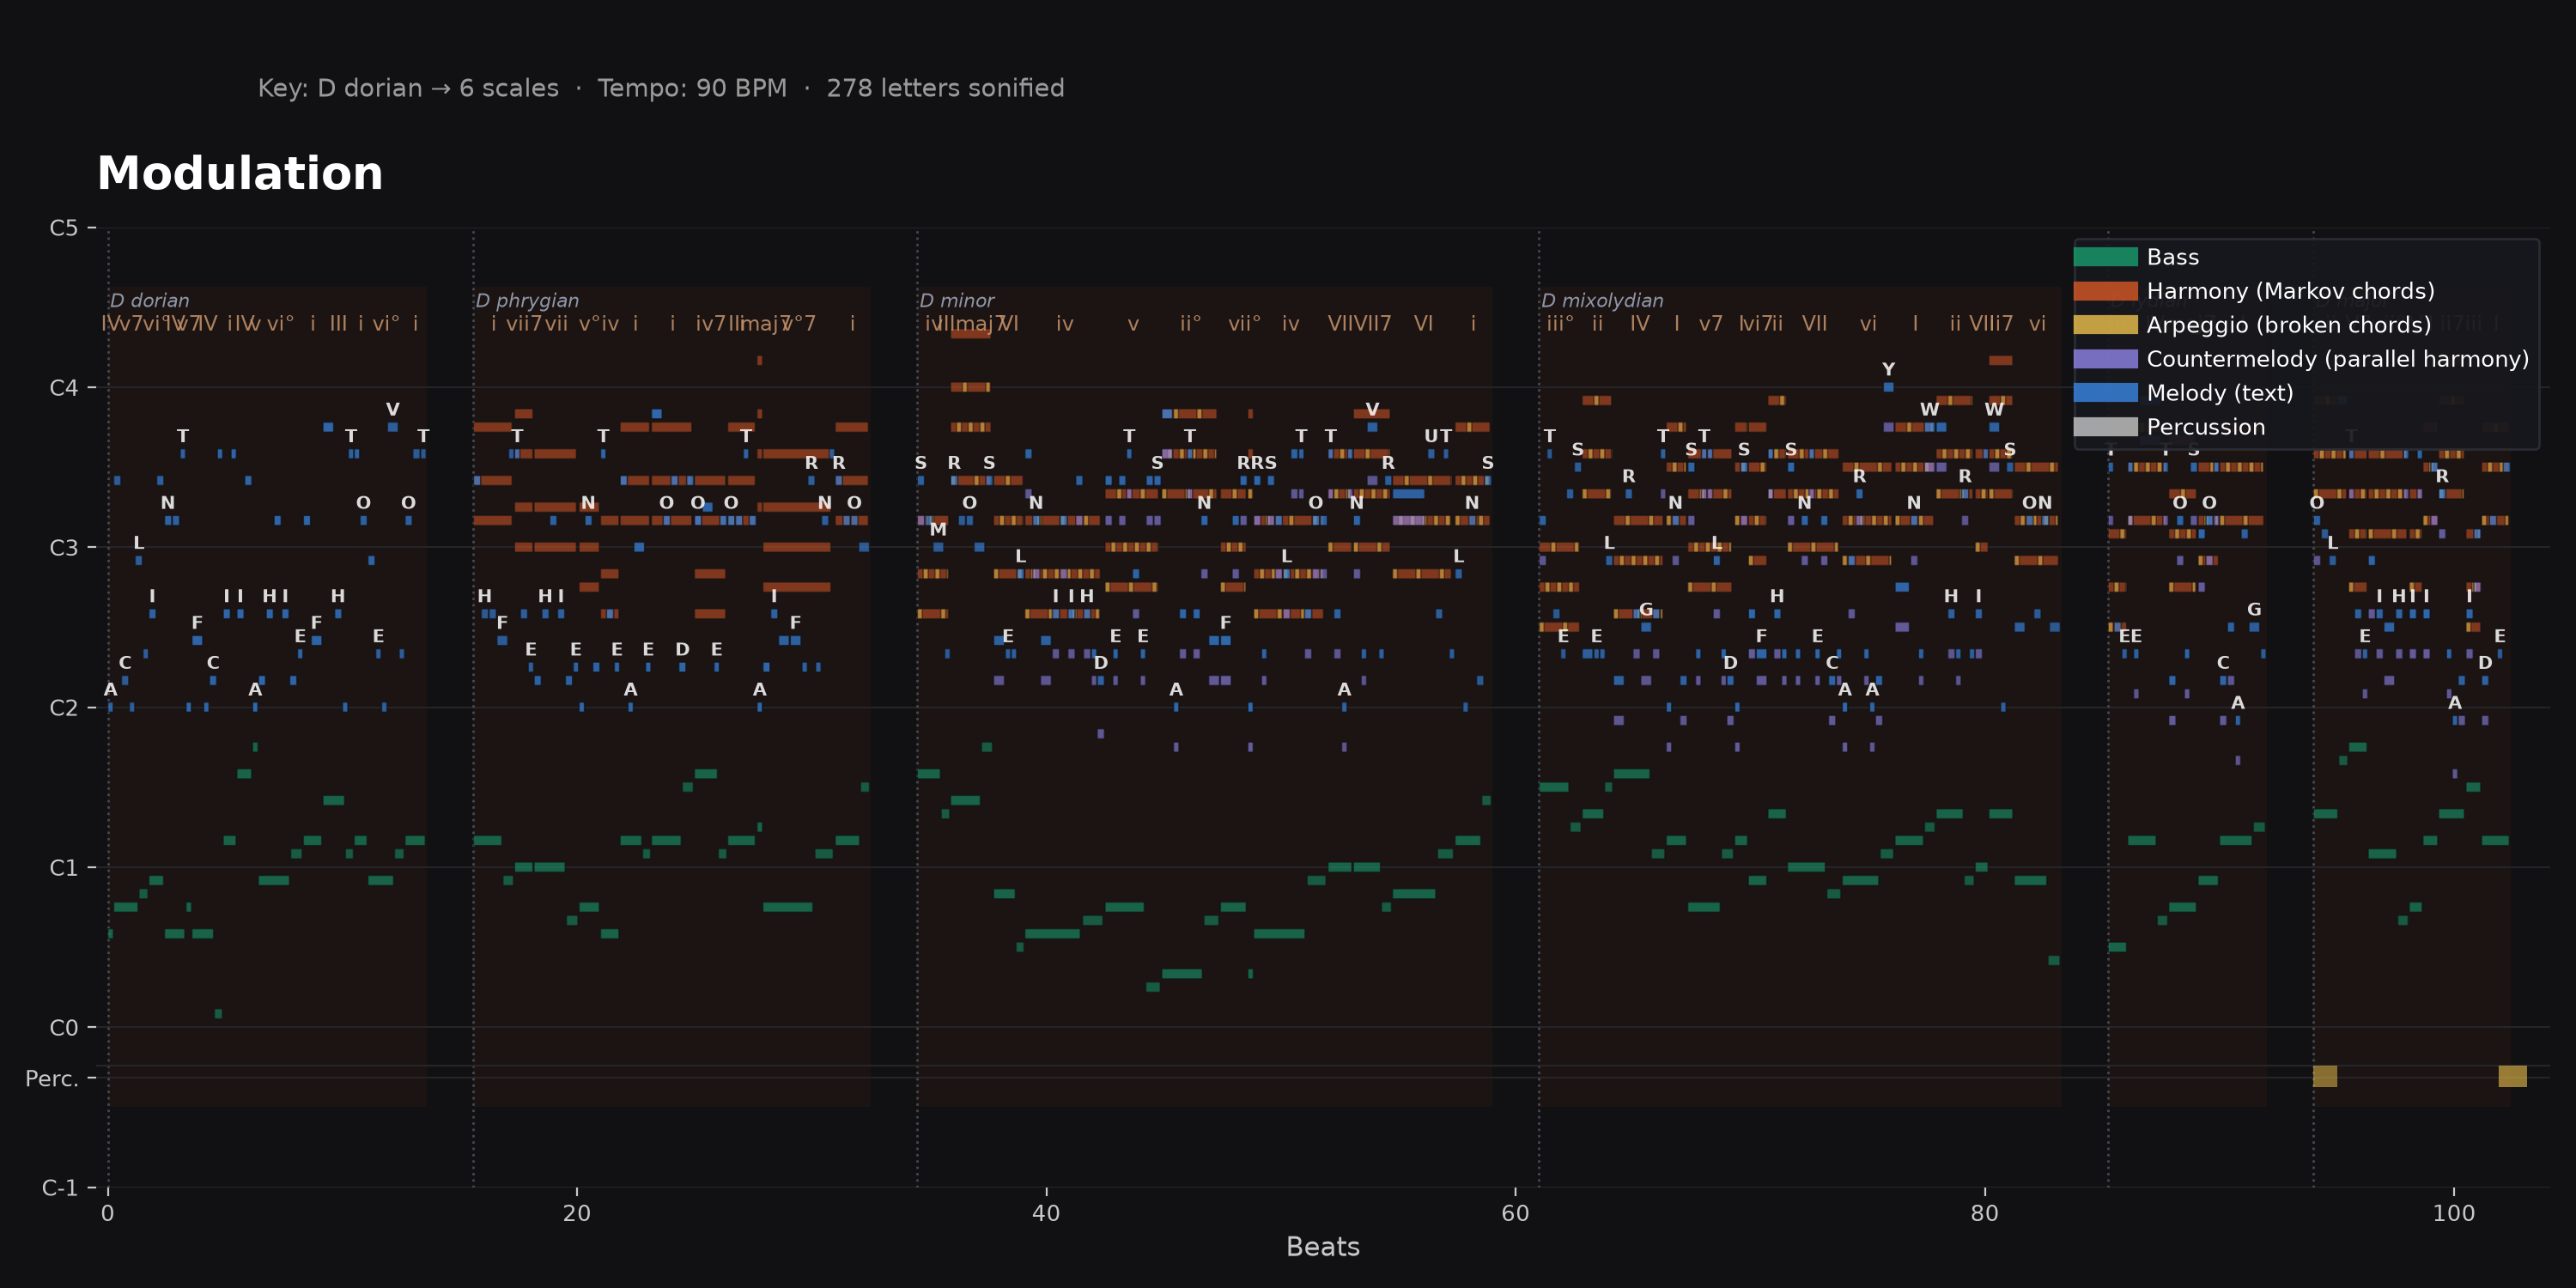The width and height of the screenshot is (2576, 1288).
Task: Click the 'D minor' section label
Action: point(957,300)
